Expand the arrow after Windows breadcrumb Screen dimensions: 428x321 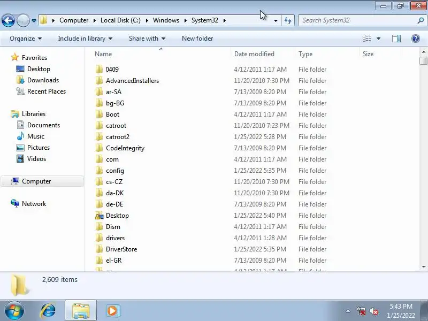186,20
